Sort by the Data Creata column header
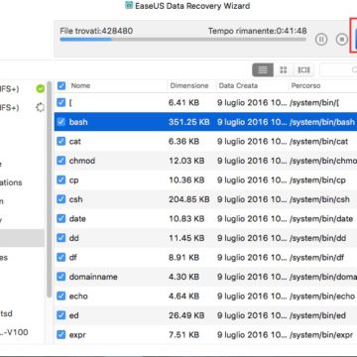The image size is (357, 357). click(x=238, y=85)
